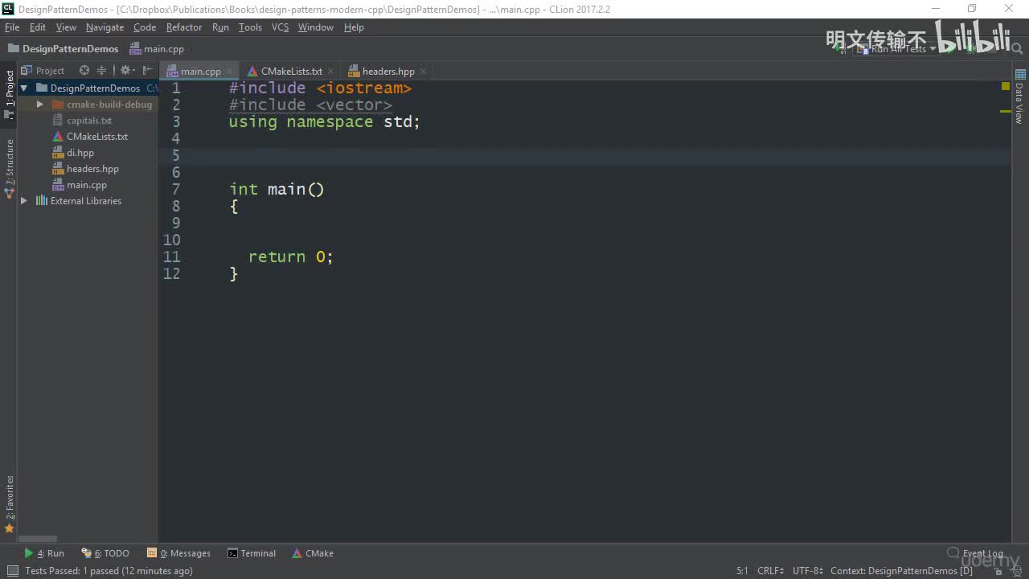Click the tool windows toggle in status bar
1029x579 pixels.
(x=12, y=571)
